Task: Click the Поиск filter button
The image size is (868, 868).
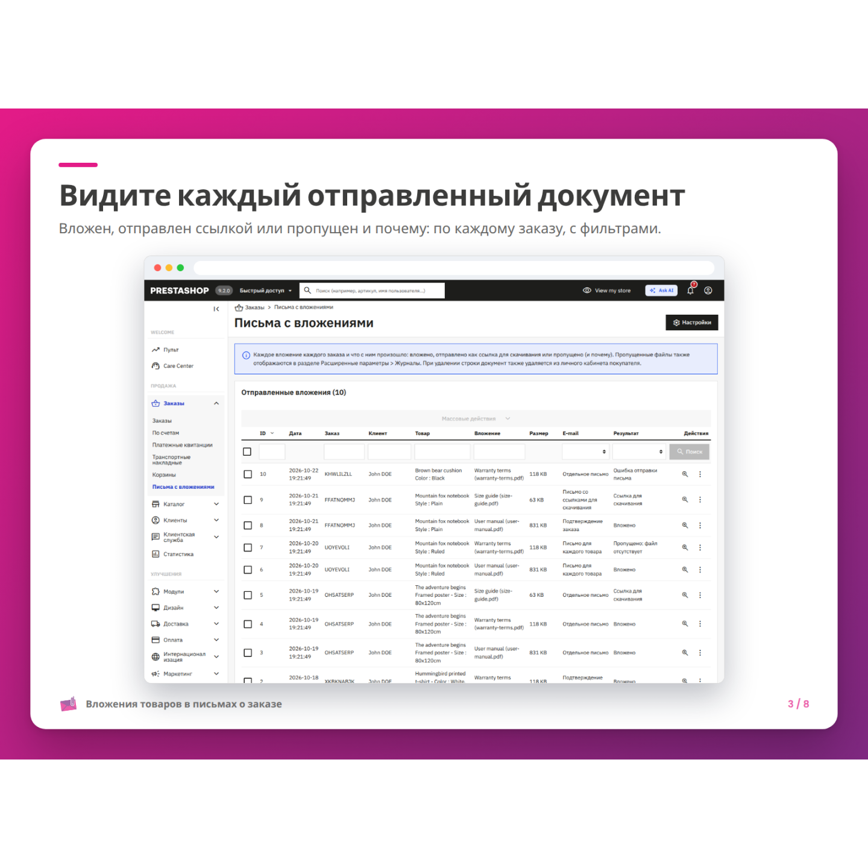Action: pos(690,451)
